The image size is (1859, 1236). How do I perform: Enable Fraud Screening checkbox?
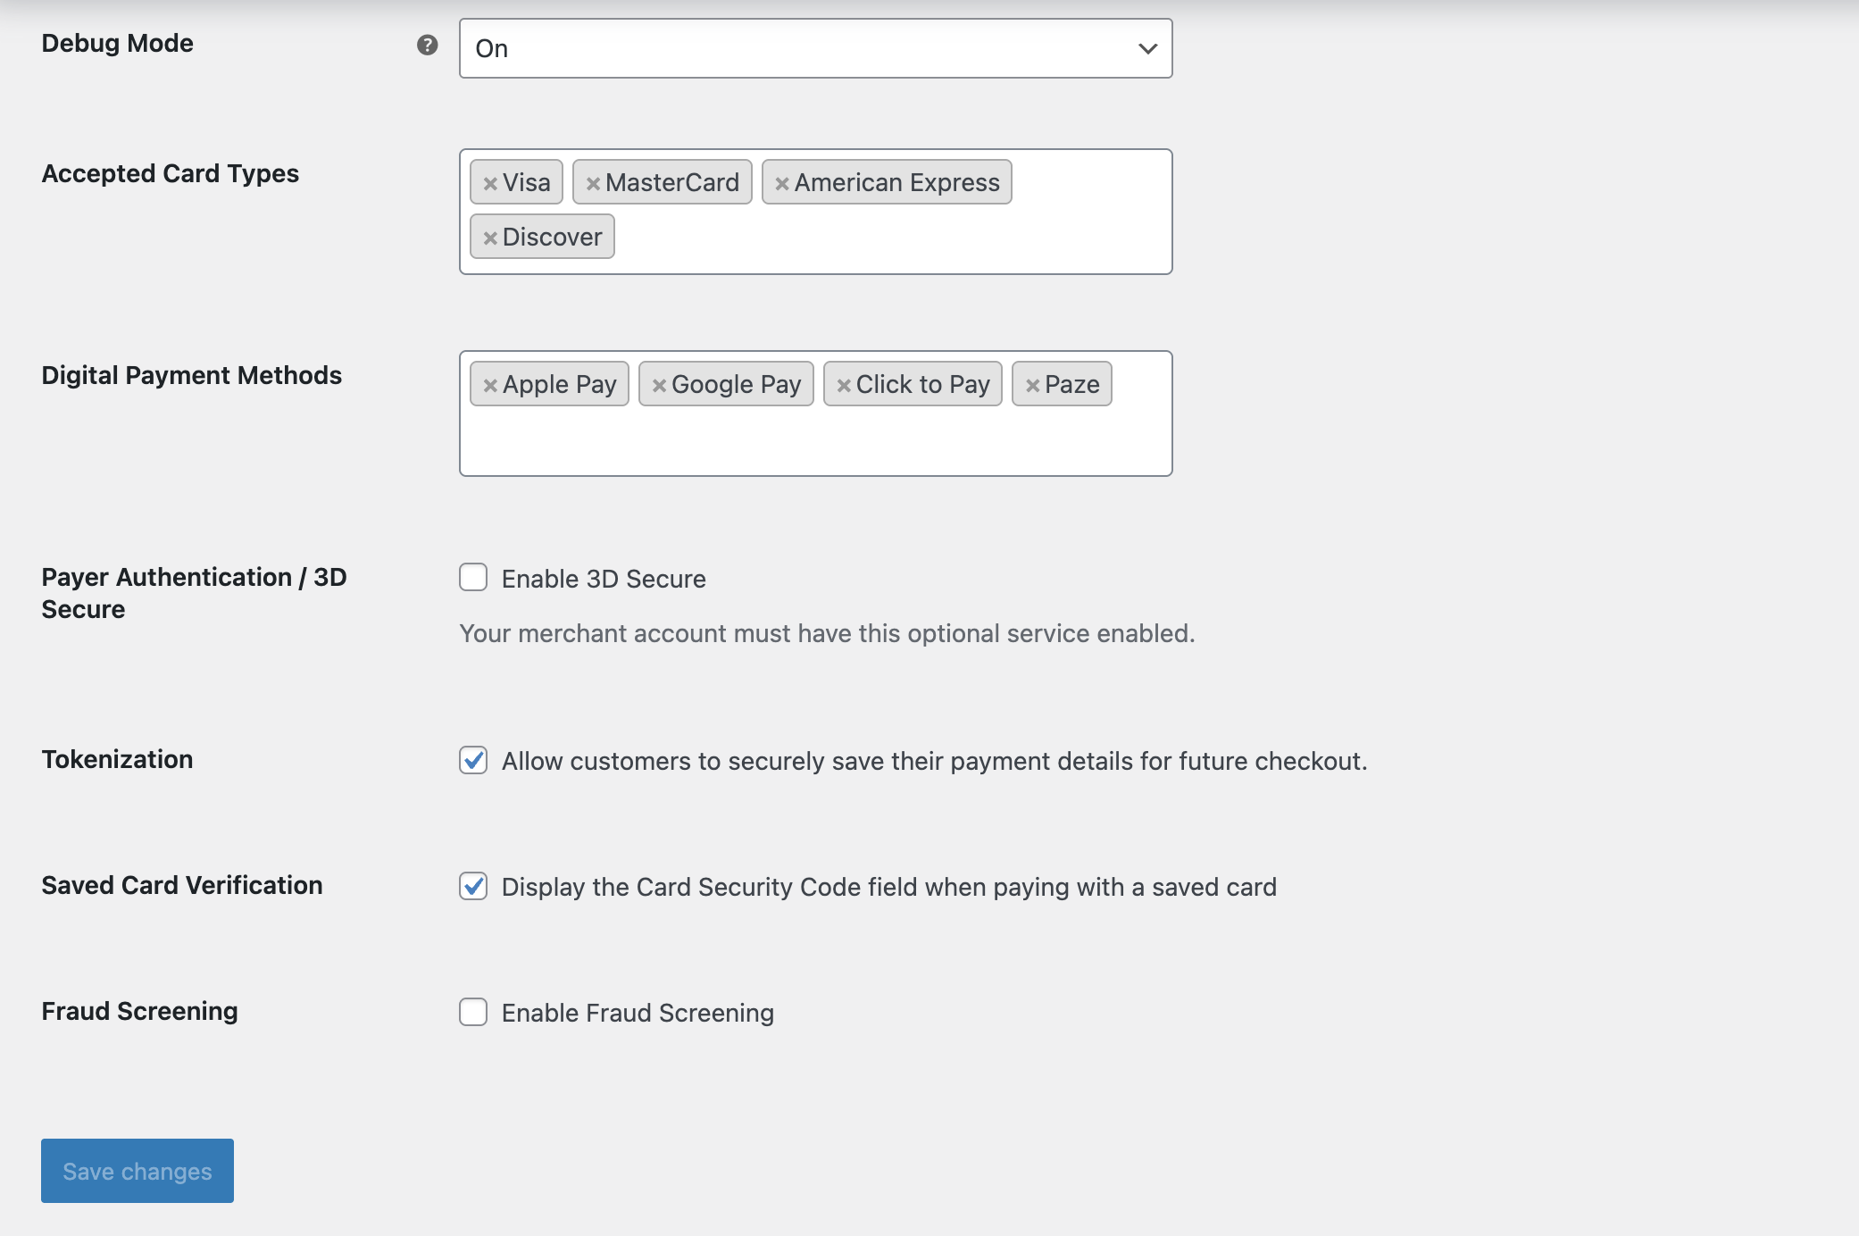(x=473, y=1012)
